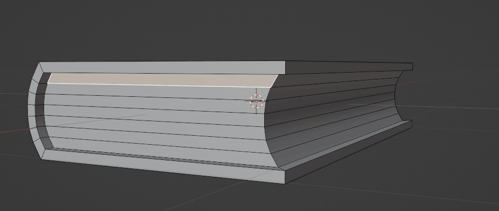Image resolution: width=499 pixels, height=211 pixels.
Task: Click the vertical edge at top cover's near corner
Action: point(285,67)
